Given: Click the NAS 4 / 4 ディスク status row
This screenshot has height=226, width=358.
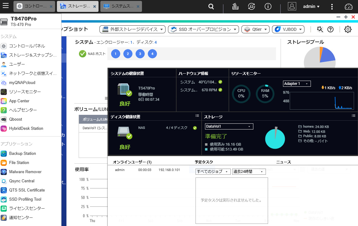Looking at the screenshot, I should pos(168,128).
